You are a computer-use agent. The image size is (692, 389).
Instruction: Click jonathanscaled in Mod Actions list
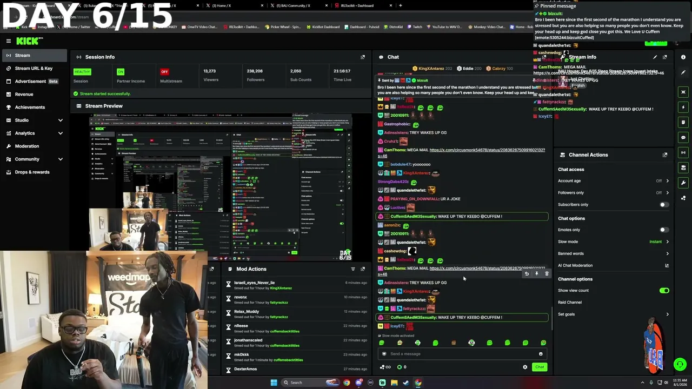tap(248, 340)
